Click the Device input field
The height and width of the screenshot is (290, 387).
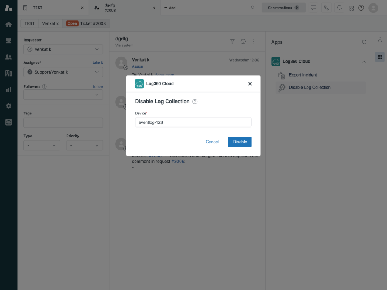[x=193, y=122]
